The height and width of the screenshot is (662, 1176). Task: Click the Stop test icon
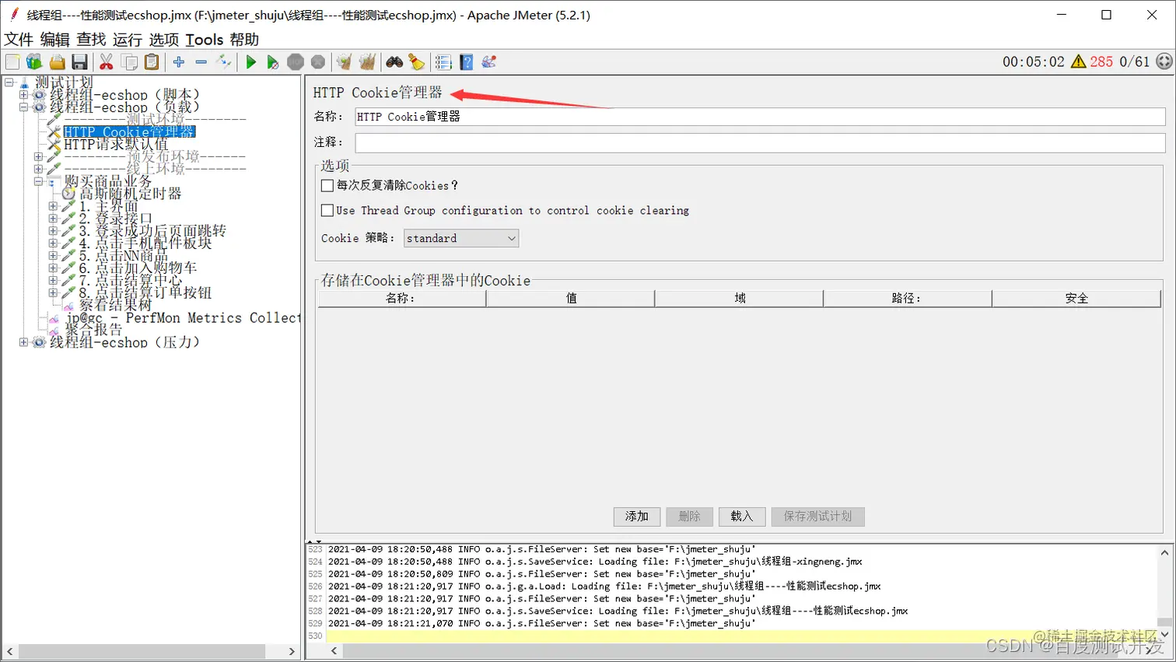click(296, 62)
